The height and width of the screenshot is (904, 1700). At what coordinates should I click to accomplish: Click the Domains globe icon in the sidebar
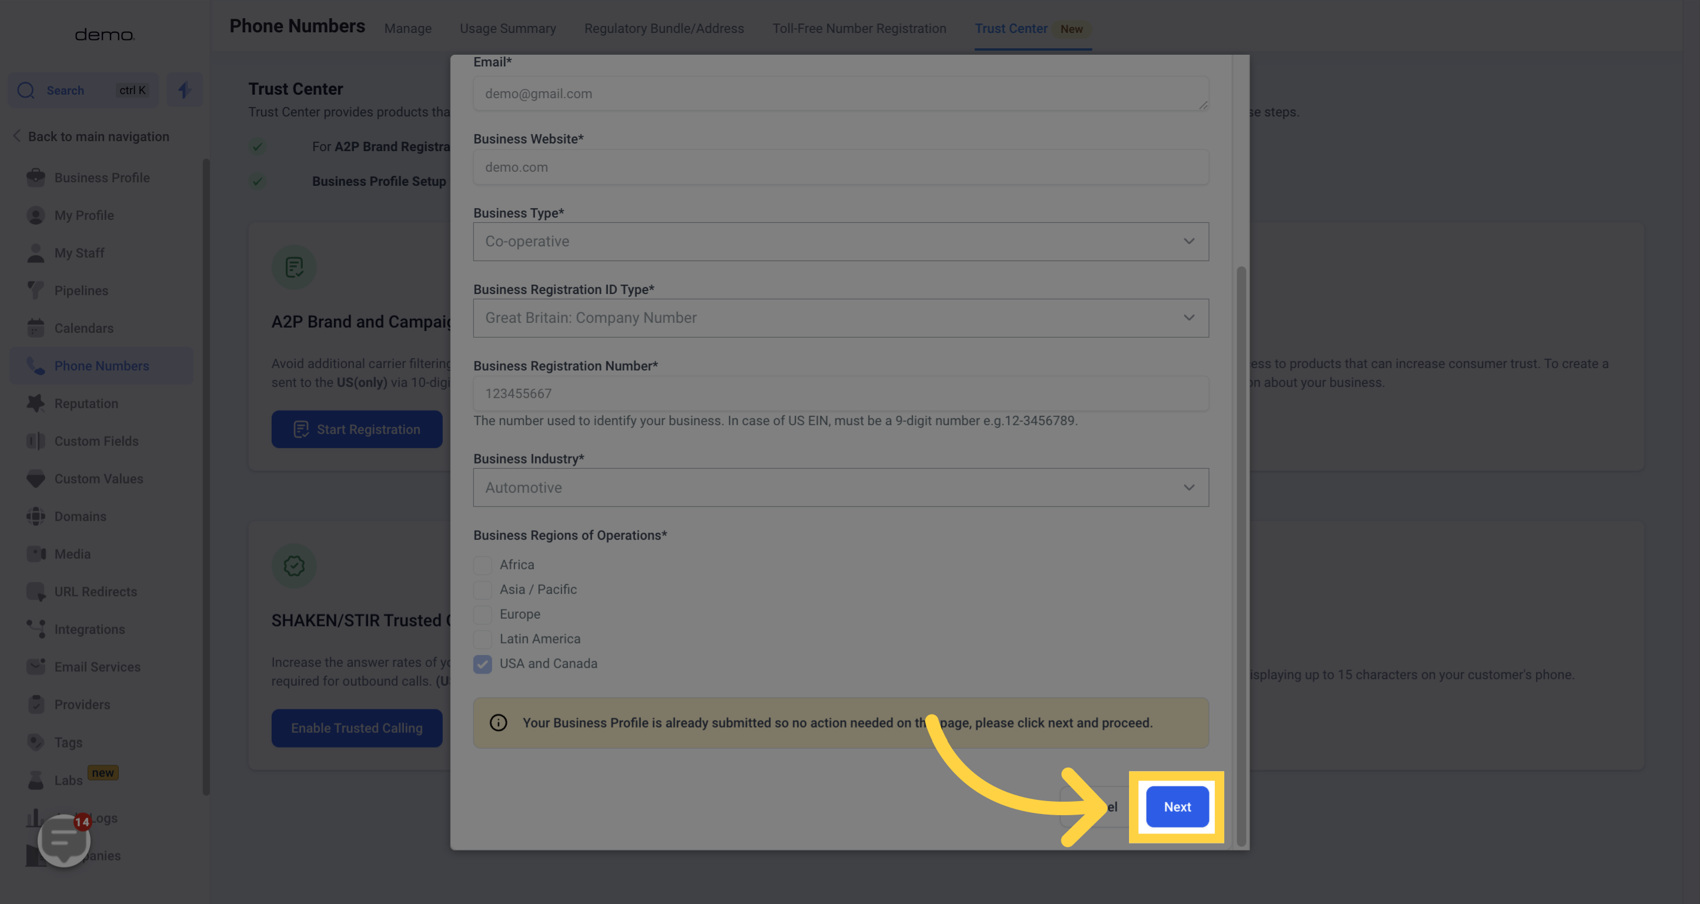(36, 516)
